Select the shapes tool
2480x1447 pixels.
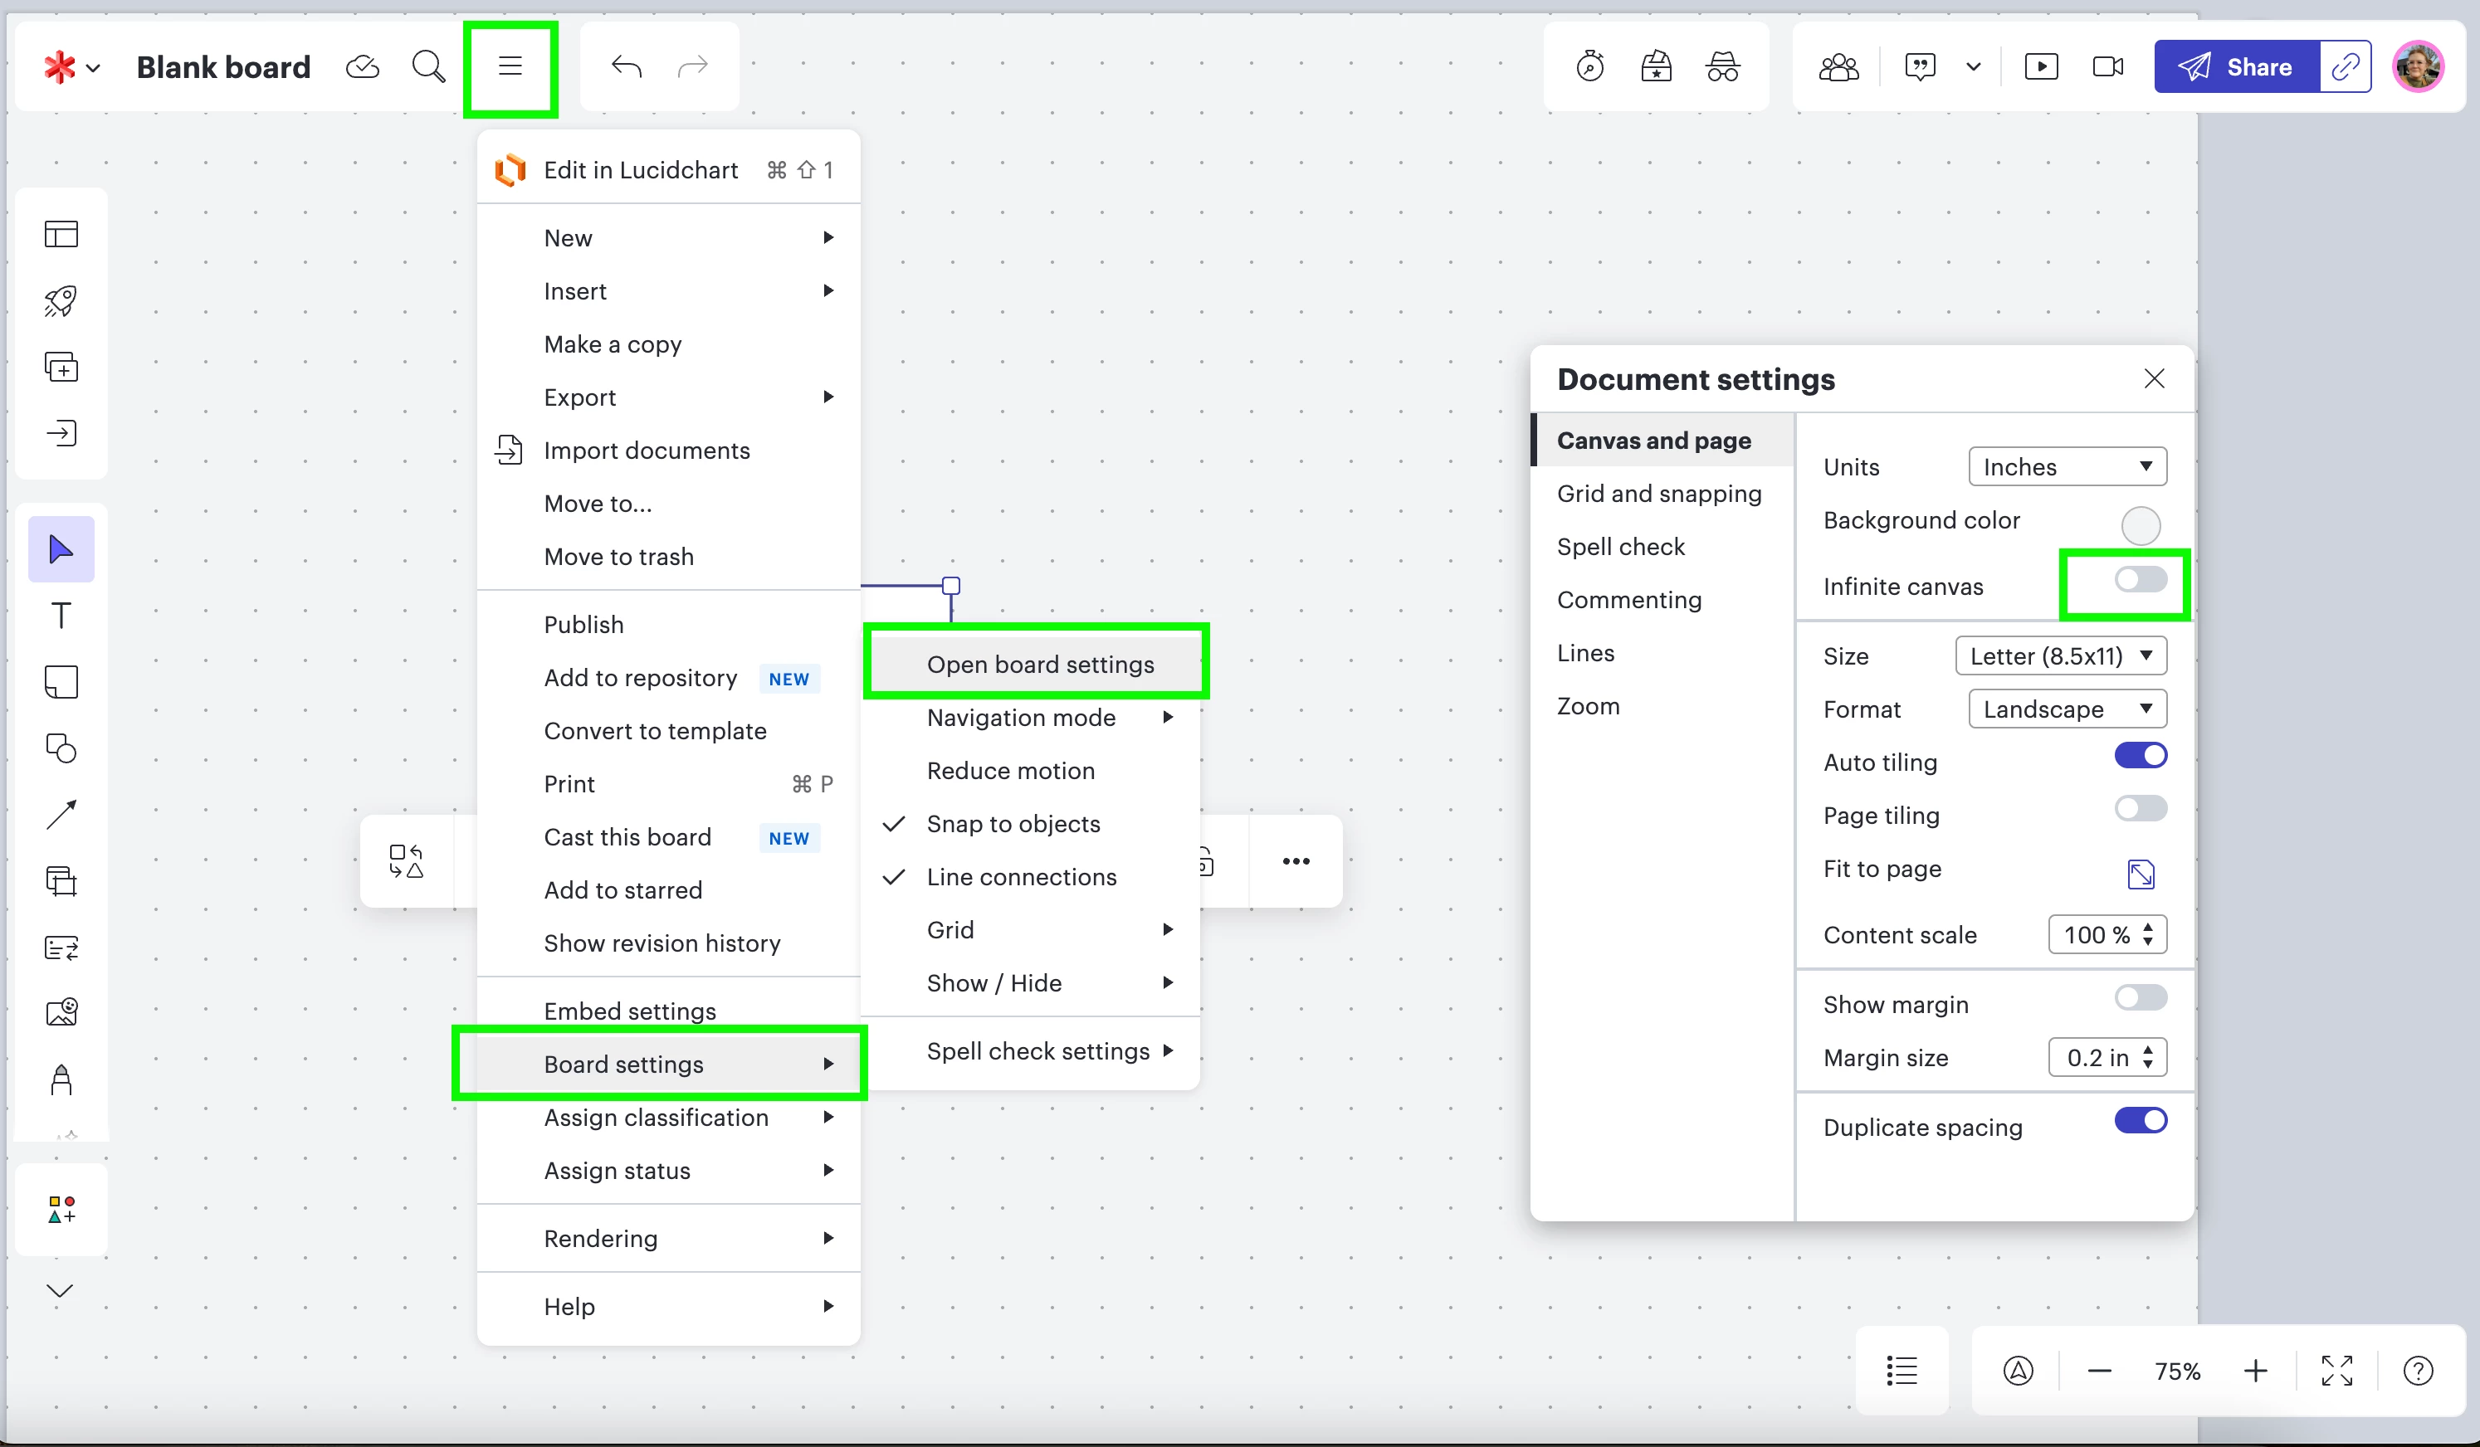61,748
